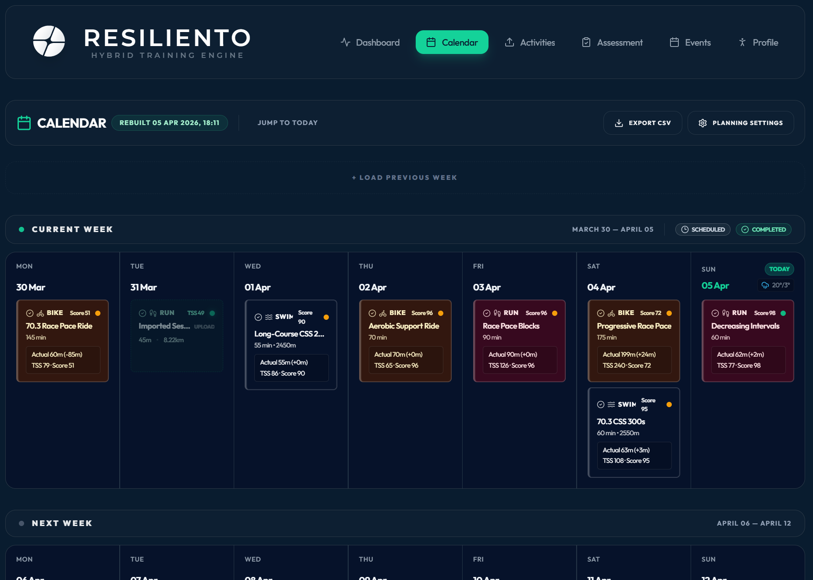Click swim waves icon on 70.3 CSS 300s
This screenshot has width=813, height=580.
pyautogui.click(x=611, y=405)
